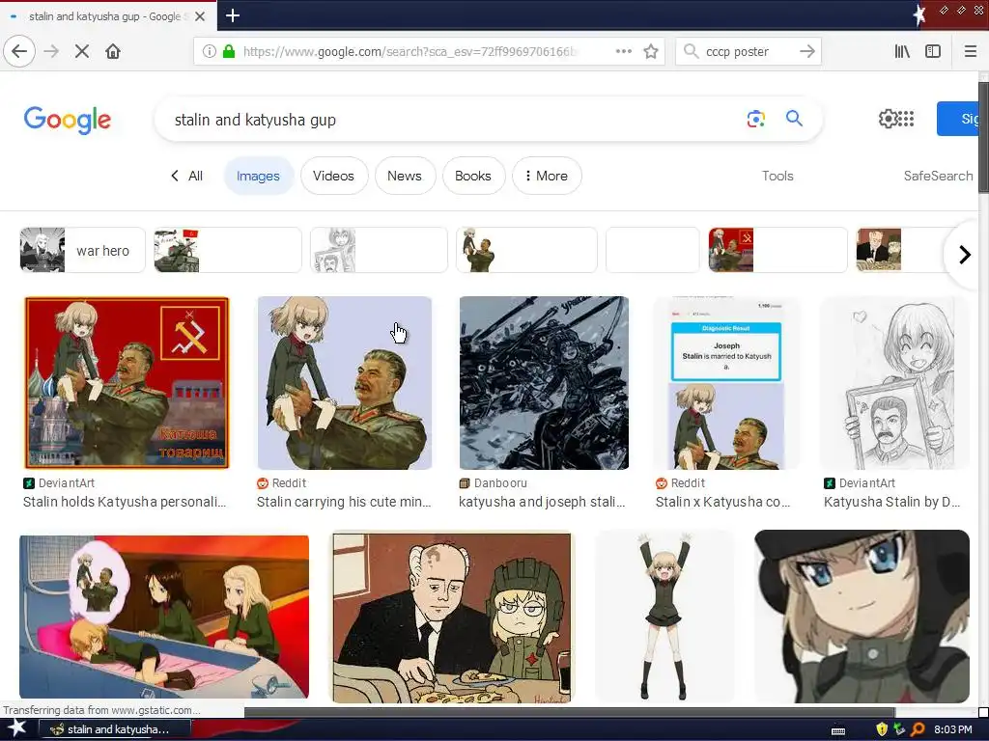Screen dimensions: 989x741
Task: Open Reddit 'Stalin carrying his cute min...' link
Action: pos(344,502)
